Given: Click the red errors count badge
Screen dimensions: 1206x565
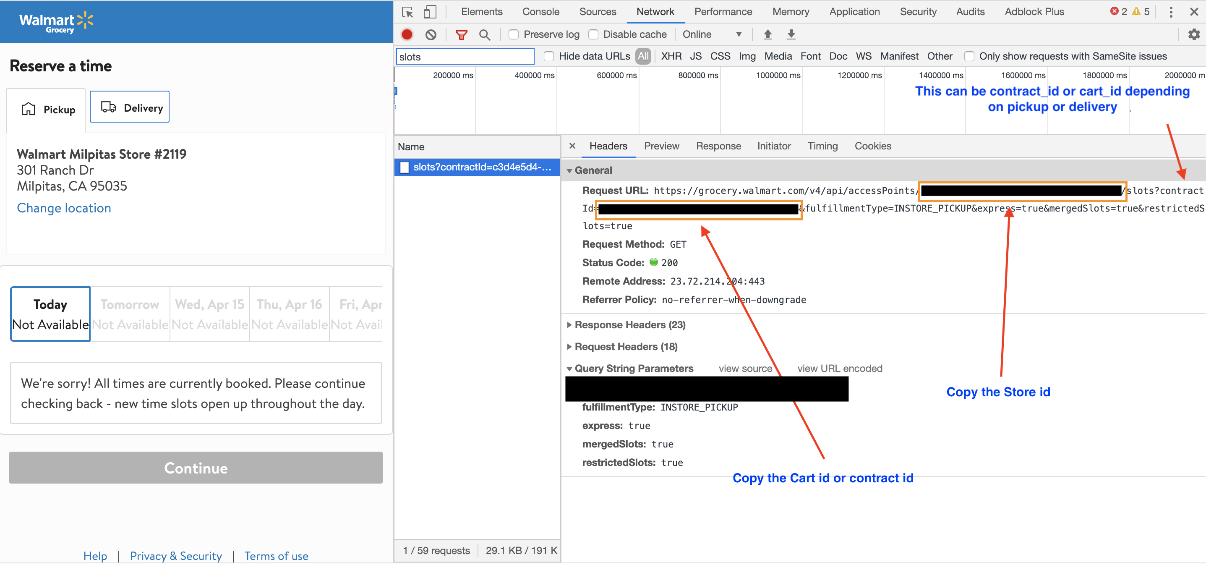Looking at the screenshot, I should (1118, 11).
